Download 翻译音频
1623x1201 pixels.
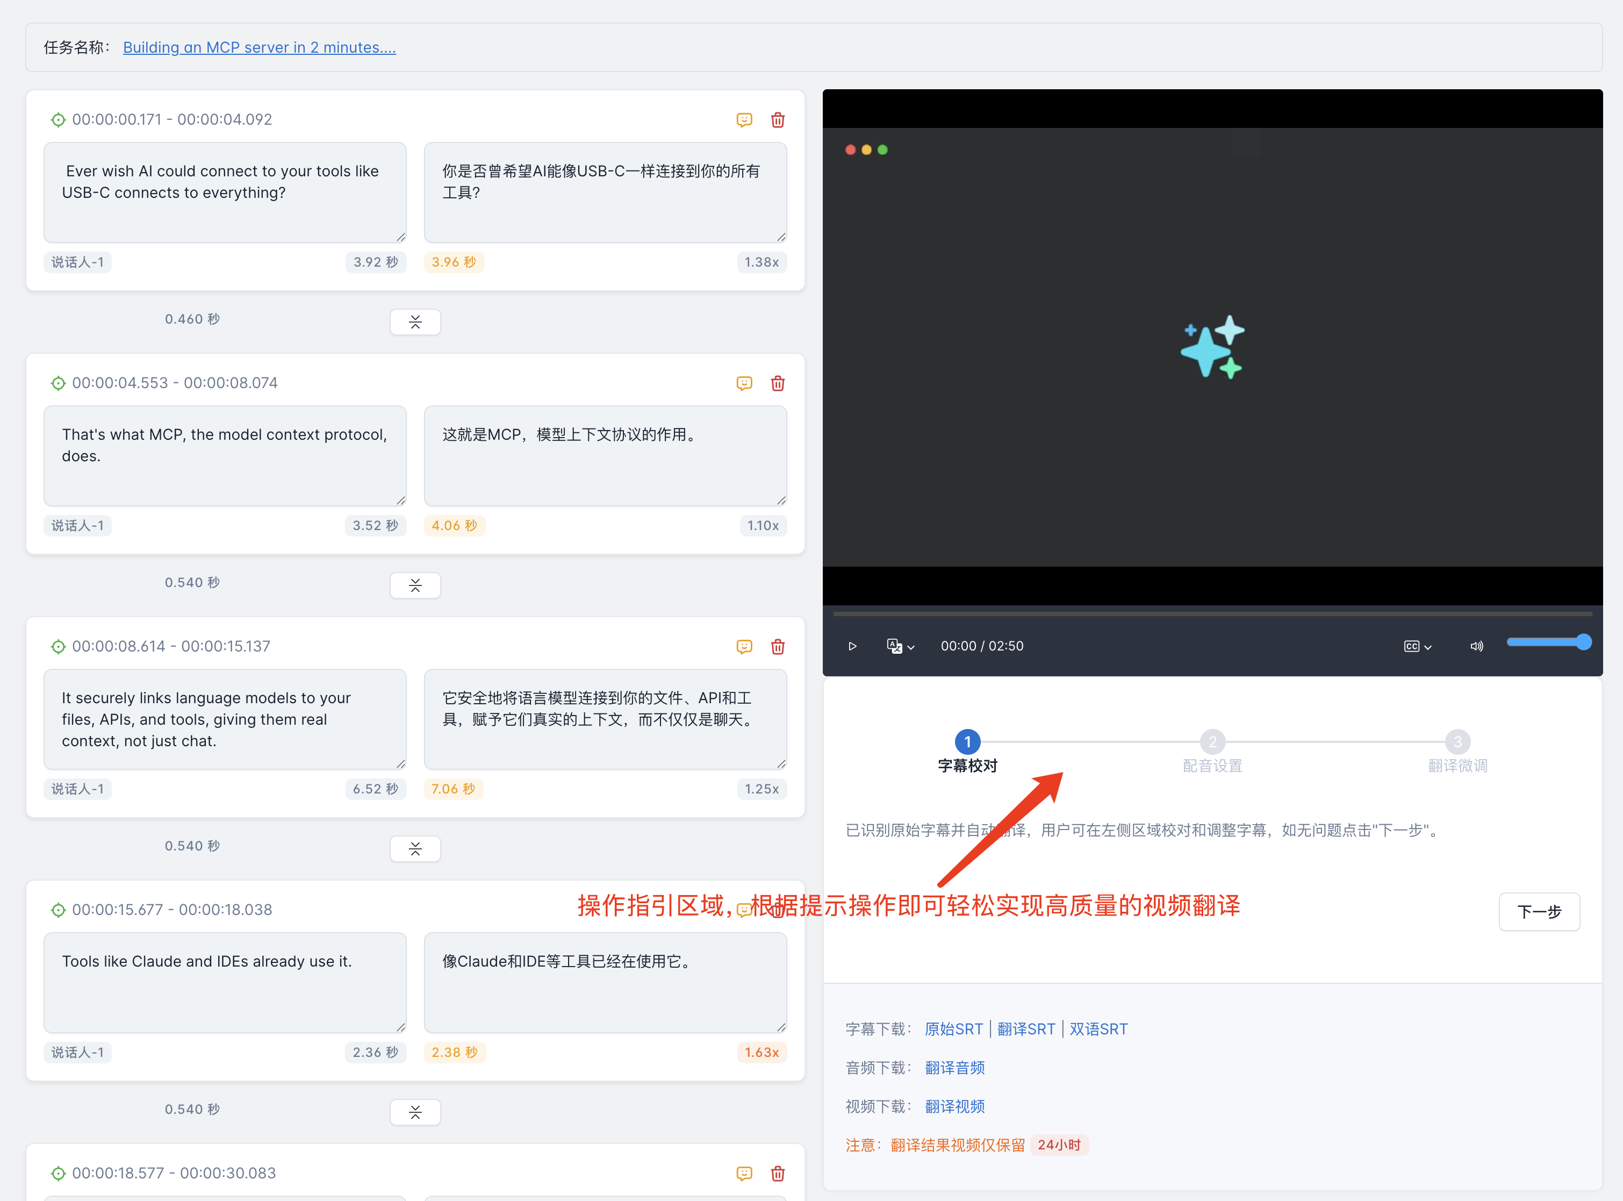click(954, 1067)
